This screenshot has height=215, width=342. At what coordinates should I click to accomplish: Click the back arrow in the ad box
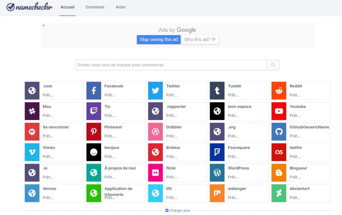[x=44, y=25]
